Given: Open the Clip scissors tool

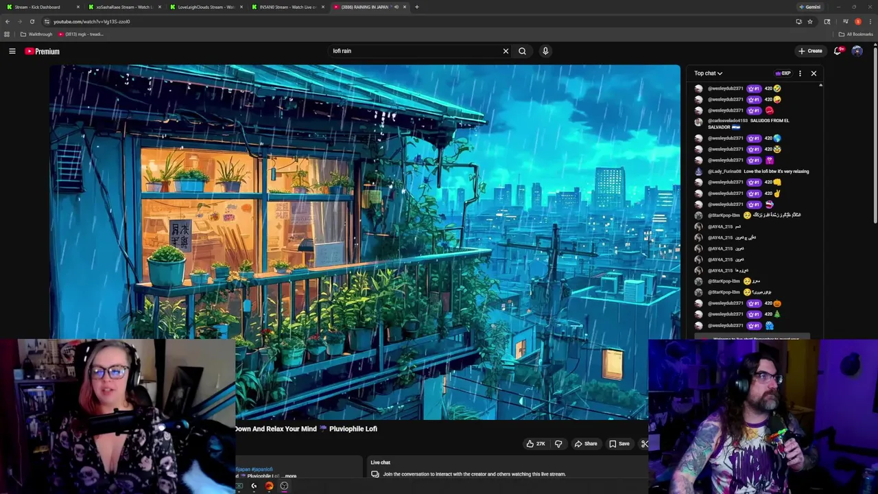Looking at the screenshot, I should point(644,444).
